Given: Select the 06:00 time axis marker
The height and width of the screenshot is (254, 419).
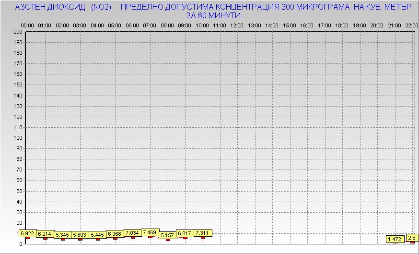Looking at the screenshot, I should point(132,25).
